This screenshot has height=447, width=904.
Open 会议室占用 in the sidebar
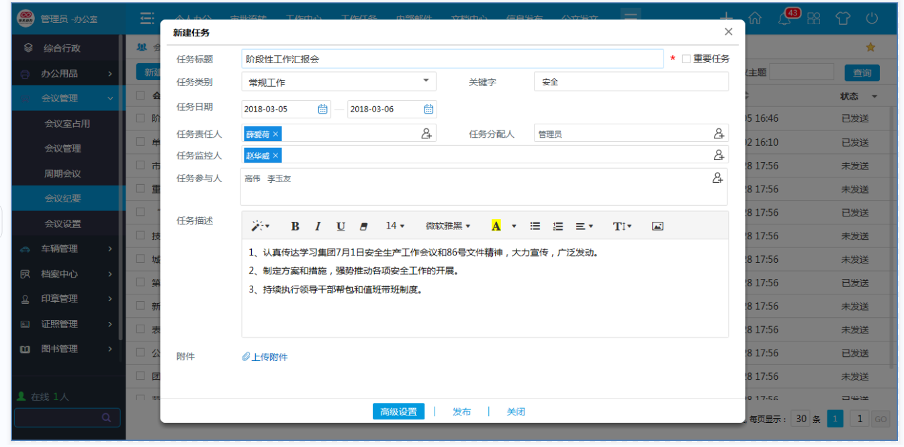[x=67, y=124]
